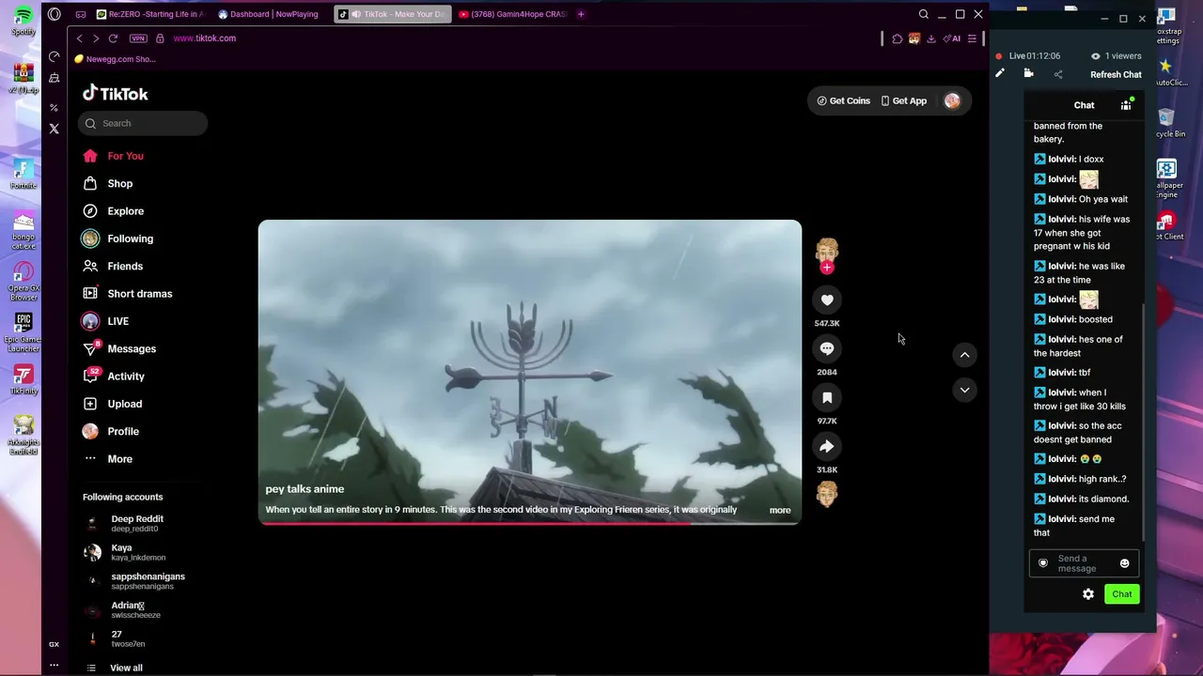Switch to Gamin4Hope YouTube tab
Image resolution: width=1203 pixels, height=676 pixels.
pyautogui.click(x=513, y=14)
